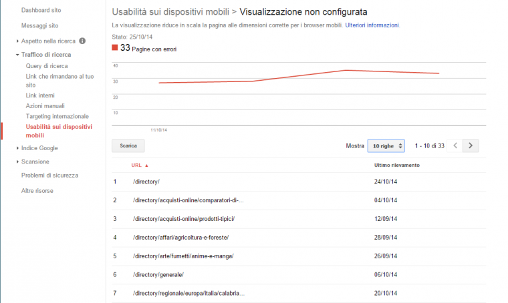Open Targeting internazionale page
508x303 pixels.
click(57, 116)
